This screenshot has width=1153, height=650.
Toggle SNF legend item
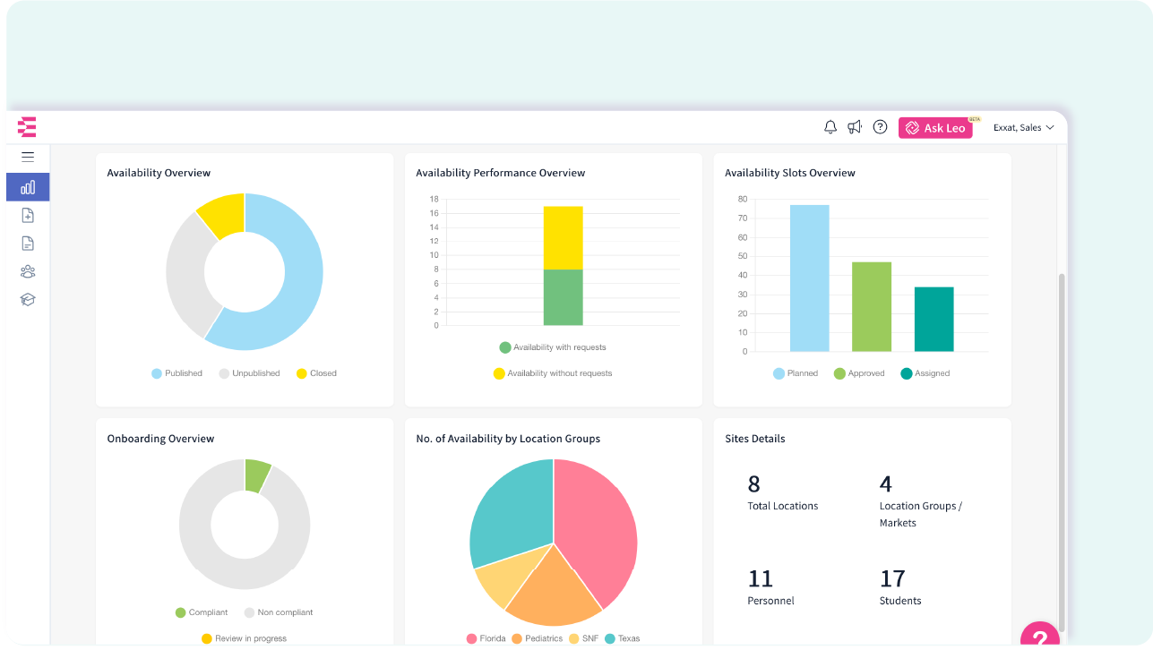pyautogui.click(x=583, y=638)
